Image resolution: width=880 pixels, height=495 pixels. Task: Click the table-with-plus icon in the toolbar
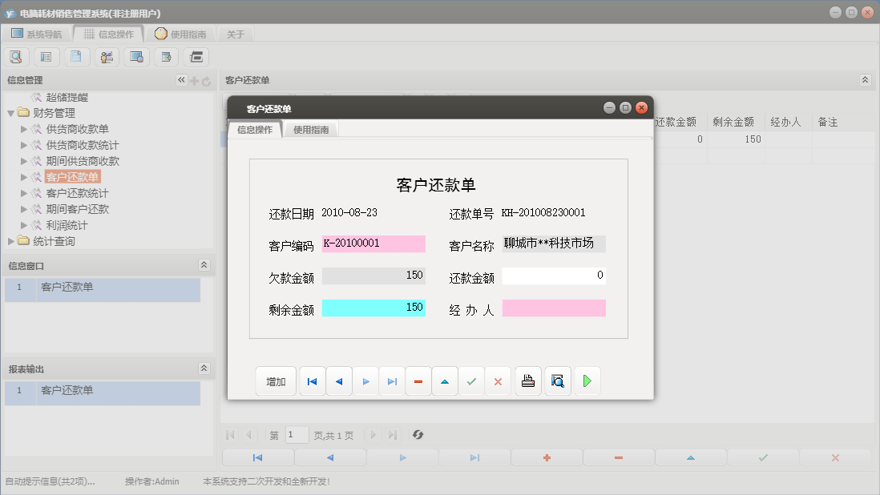[166, 56]
